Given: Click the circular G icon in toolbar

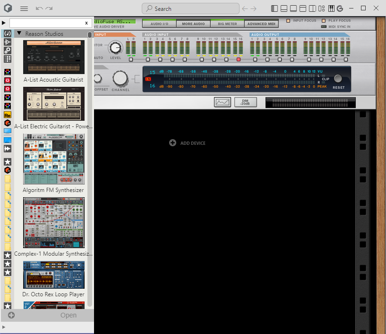Looking at the screenshot, I should pos(340,8).
